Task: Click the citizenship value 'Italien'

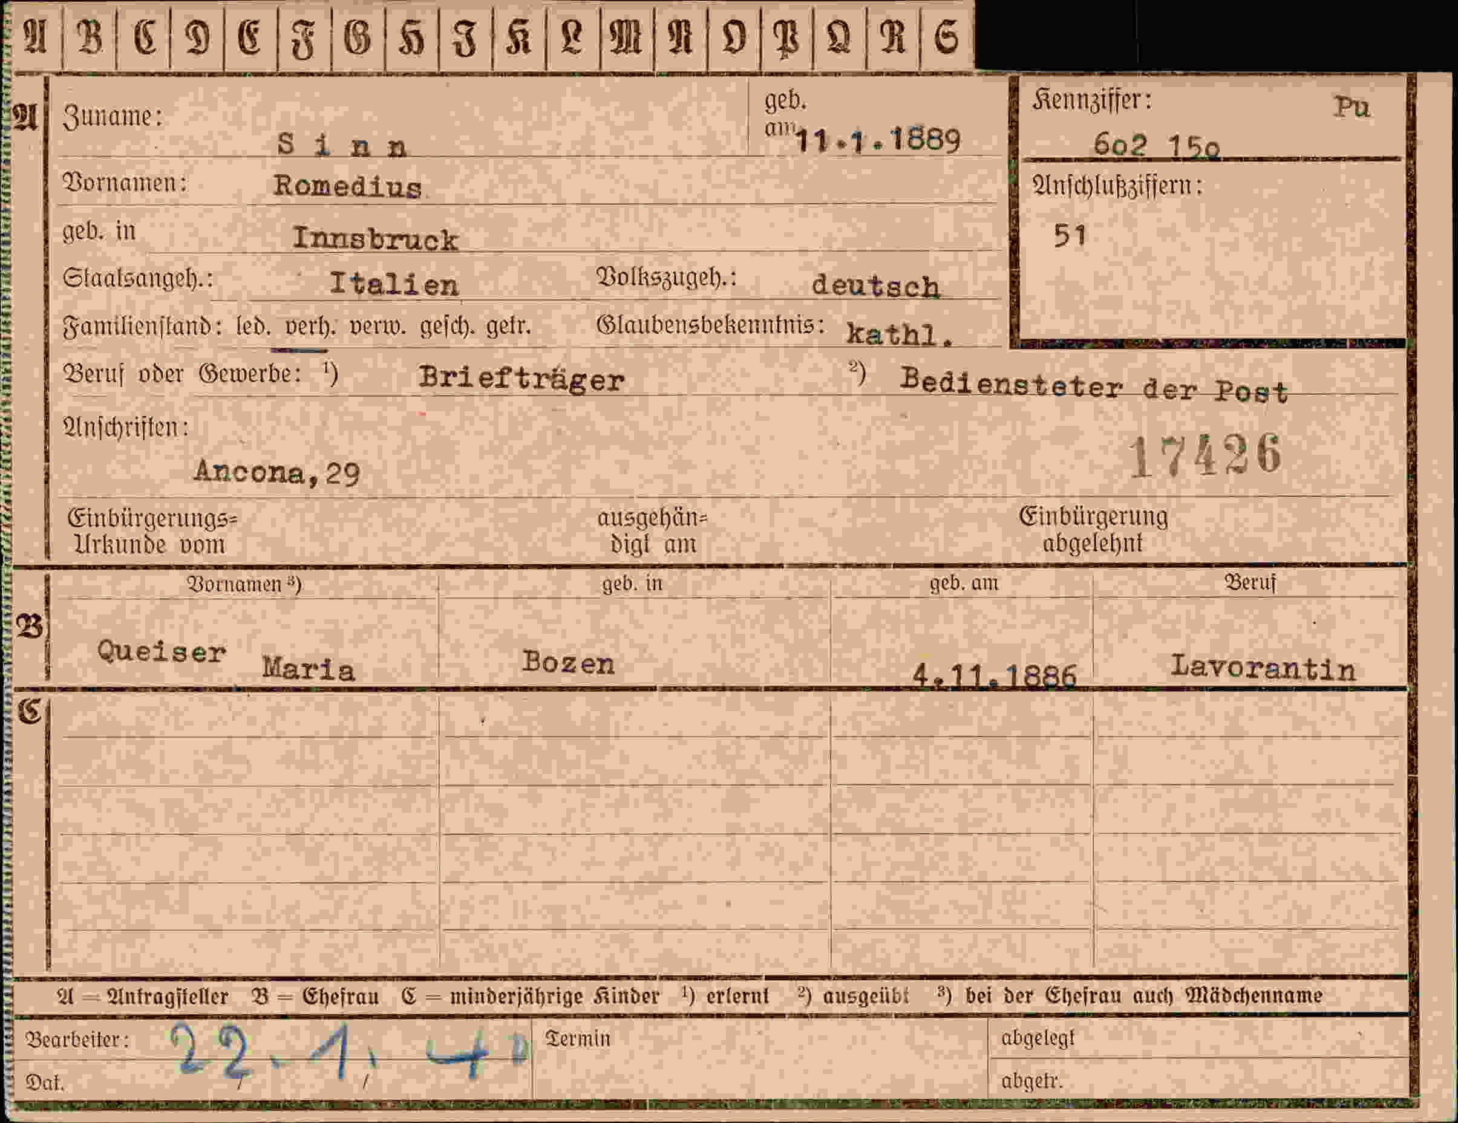Action: click(x=394, y=284)
